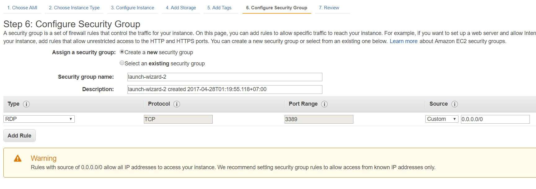The image size is (536, 189).
Task: Click the Port Range info icon
Action: click(324, 104)
